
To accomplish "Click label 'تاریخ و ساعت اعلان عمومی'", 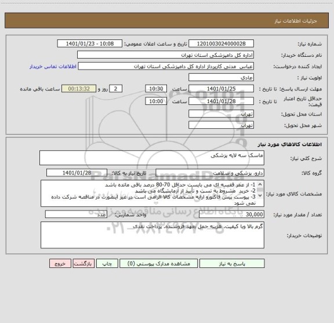I will coord(156,44).
